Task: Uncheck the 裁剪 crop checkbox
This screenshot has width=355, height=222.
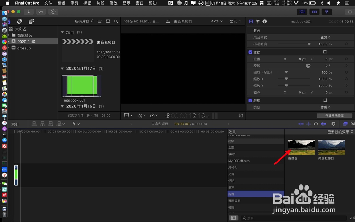Action: [250, 100]
